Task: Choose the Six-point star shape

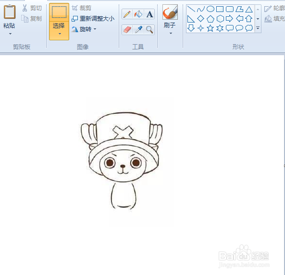Action: (x=220, y=28)
